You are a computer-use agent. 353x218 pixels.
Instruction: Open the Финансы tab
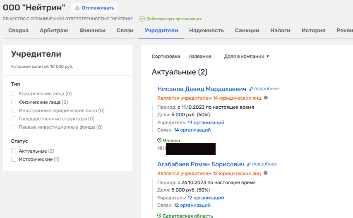(92, 30)
